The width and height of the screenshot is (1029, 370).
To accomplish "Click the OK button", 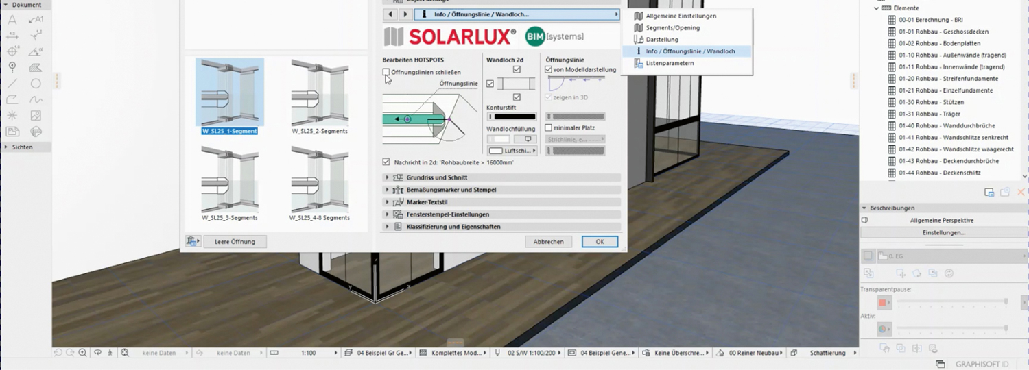I will [600, 242].
